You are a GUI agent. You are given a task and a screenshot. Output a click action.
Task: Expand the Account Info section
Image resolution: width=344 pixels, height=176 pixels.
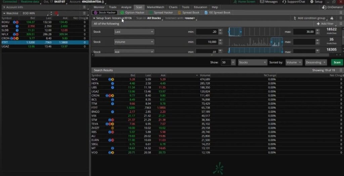4,7
